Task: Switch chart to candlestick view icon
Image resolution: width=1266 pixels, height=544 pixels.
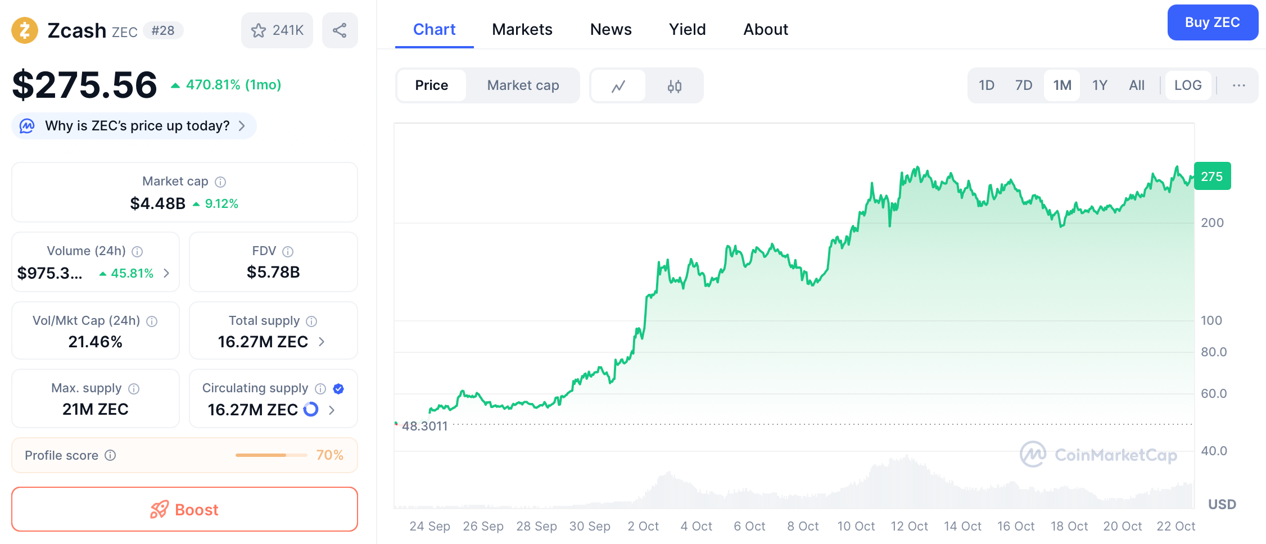Action: pos(675,85)
